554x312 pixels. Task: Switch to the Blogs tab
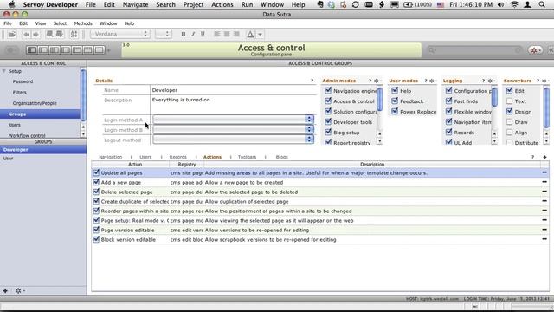[281, 157]
